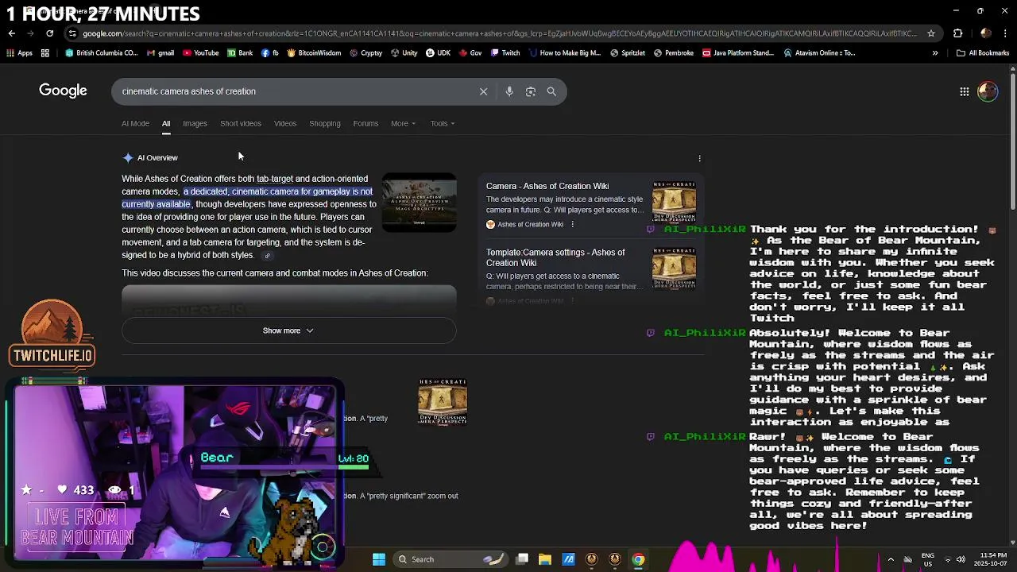Open the volume control in system tray
The width and height of the screenshot is (1017, 572).
point(961,559)
